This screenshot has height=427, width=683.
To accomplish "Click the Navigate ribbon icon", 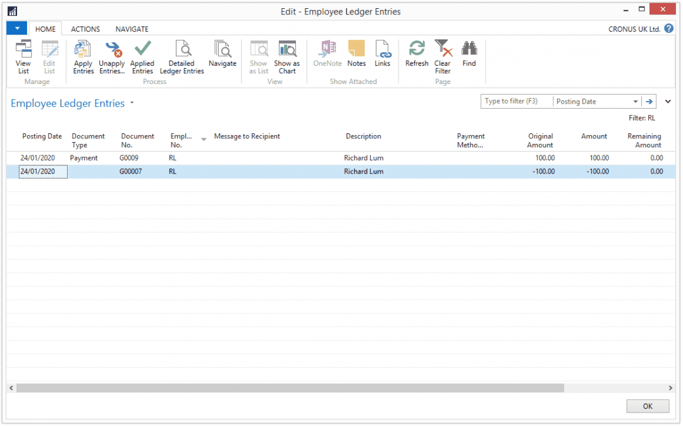I will tap(222, 57).
